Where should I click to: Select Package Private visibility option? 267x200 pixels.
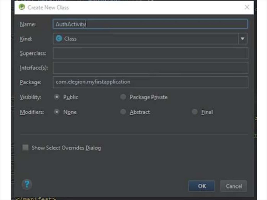point(123,97)
